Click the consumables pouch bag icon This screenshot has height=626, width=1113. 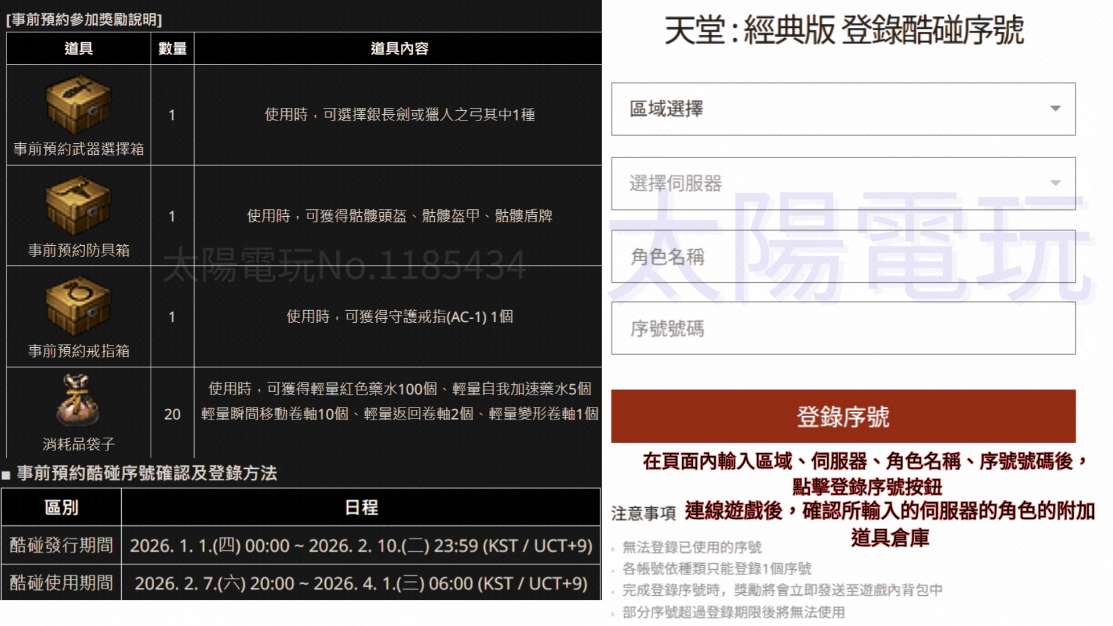click(x=78, y=401)
